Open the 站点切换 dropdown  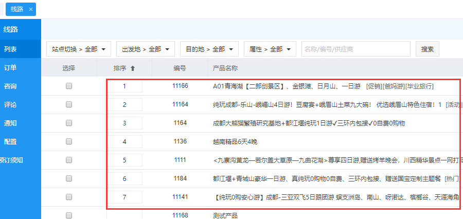[79, 49]
